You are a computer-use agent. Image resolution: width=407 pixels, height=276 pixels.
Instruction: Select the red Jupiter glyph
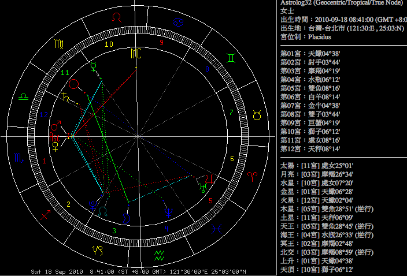[x=209, y=180]
